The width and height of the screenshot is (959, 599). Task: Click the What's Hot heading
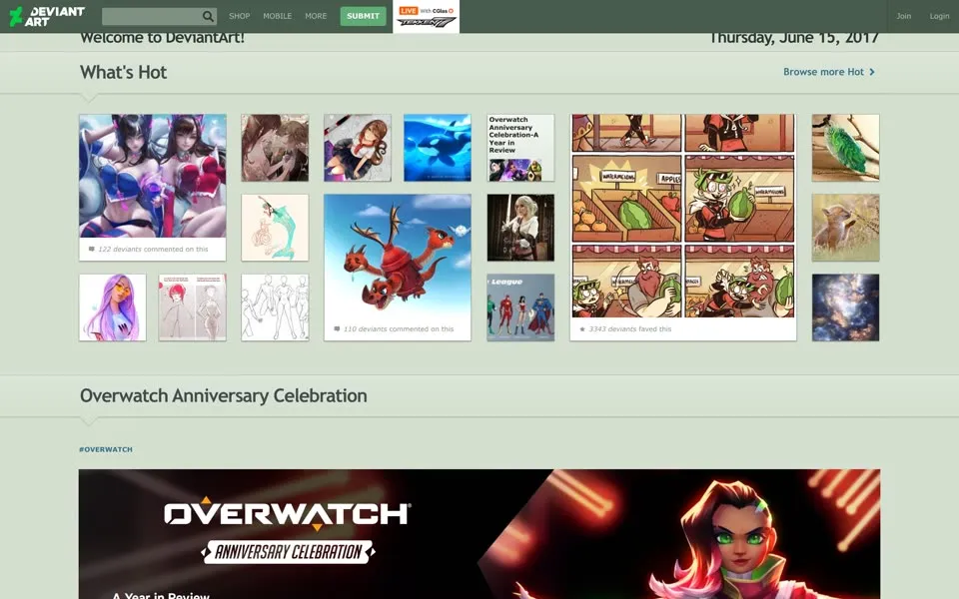[x=123, y=72]
